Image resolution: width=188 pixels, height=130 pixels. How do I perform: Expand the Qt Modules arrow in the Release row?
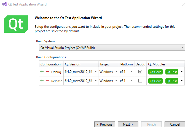(x=182, y=81)
